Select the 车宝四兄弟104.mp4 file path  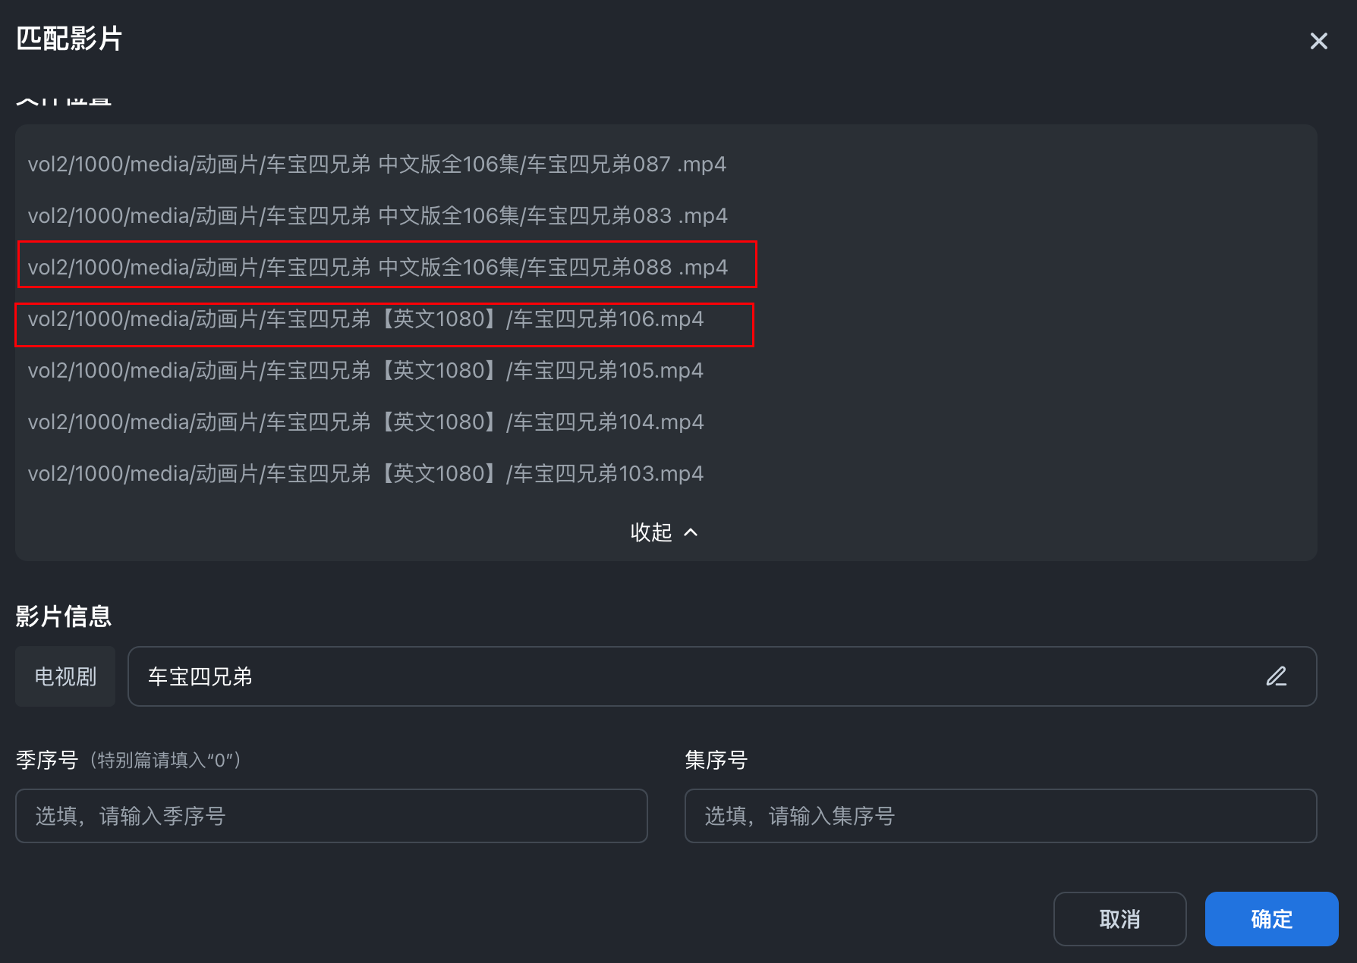366,422
